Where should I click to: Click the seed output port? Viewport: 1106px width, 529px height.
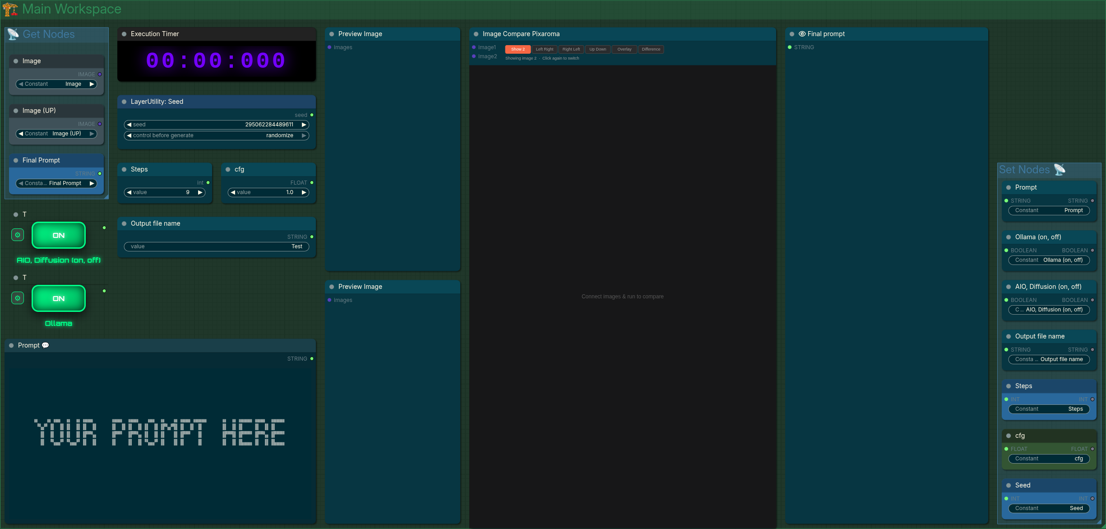click(312, 115)
